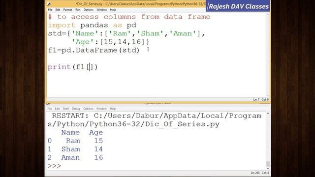Viewport: 315px width, 177px height.
Task: Click the 'import pandas as pd' line
Action: (92, 25)
